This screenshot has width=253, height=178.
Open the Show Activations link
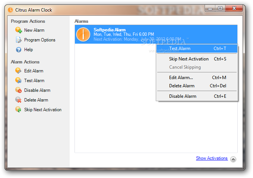[212, 158]
